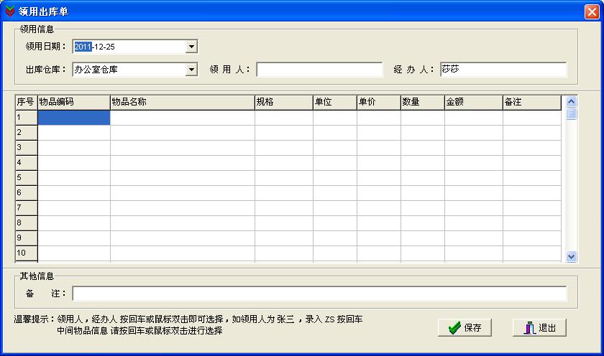Select row 1 header
The width and height of the screenshot is (604, 356).
[26, 118]
